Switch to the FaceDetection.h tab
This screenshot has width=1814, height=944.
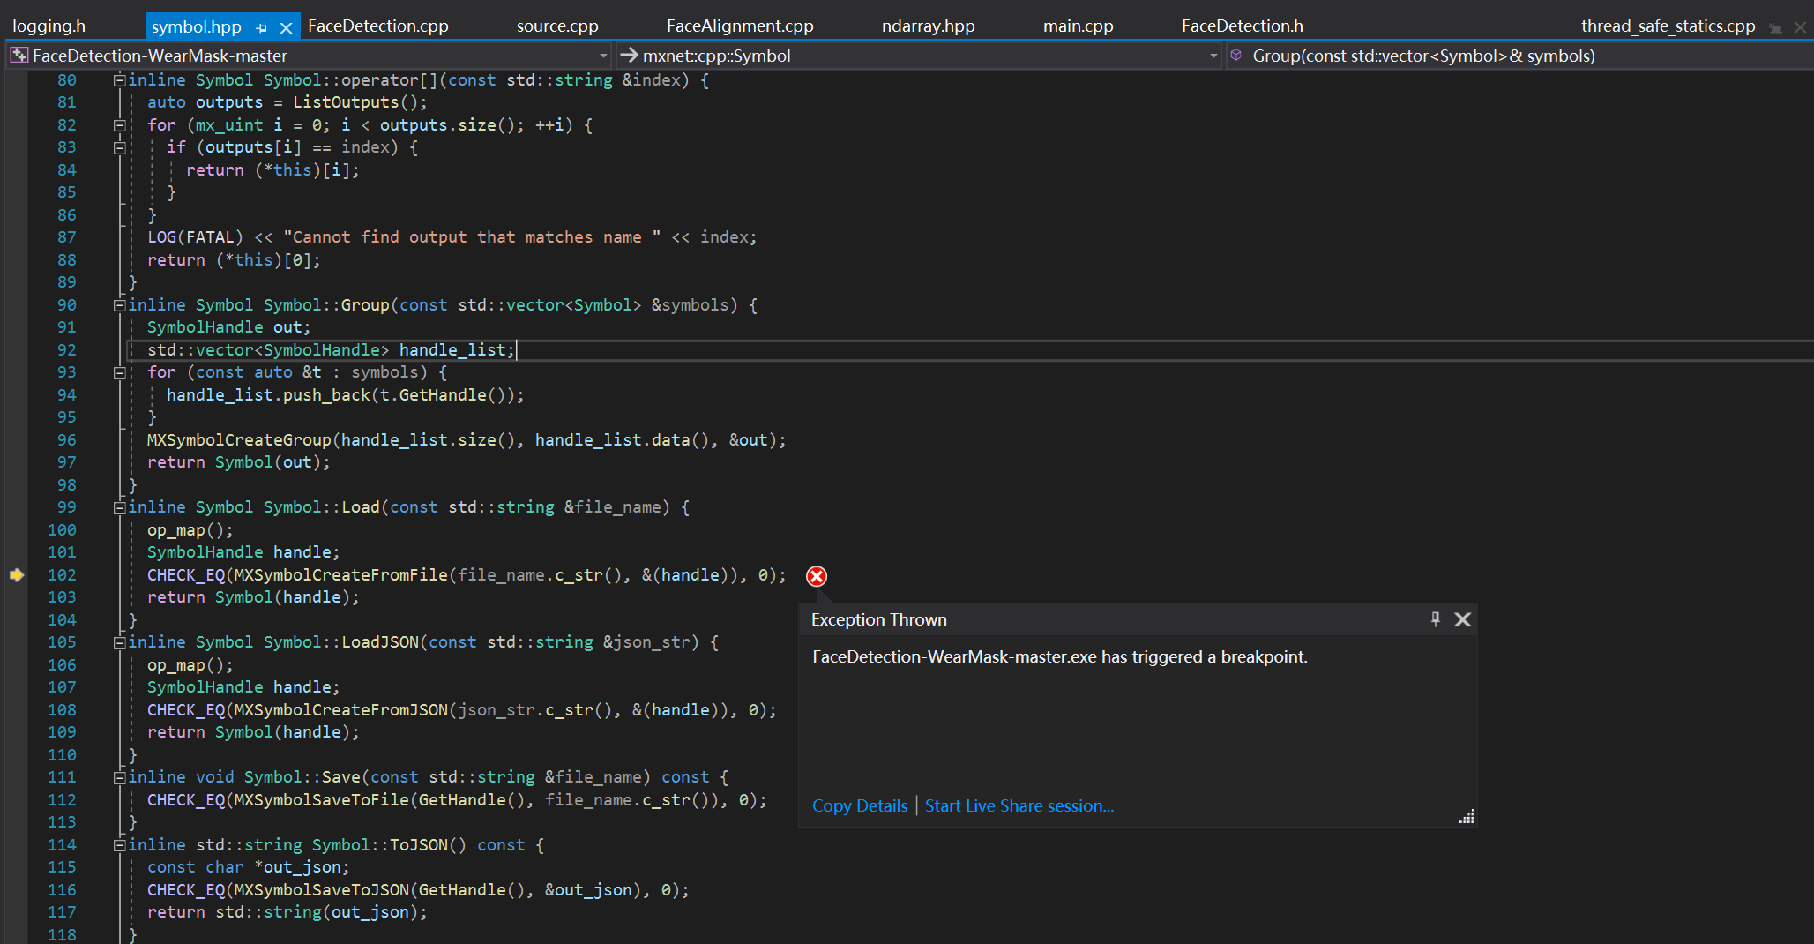point(1243,26)
